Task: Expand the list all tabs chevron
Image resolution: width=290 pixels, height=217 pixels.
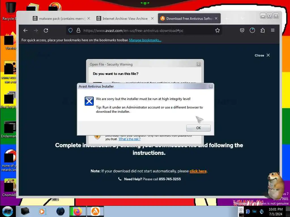Action: tap(242, 18)
